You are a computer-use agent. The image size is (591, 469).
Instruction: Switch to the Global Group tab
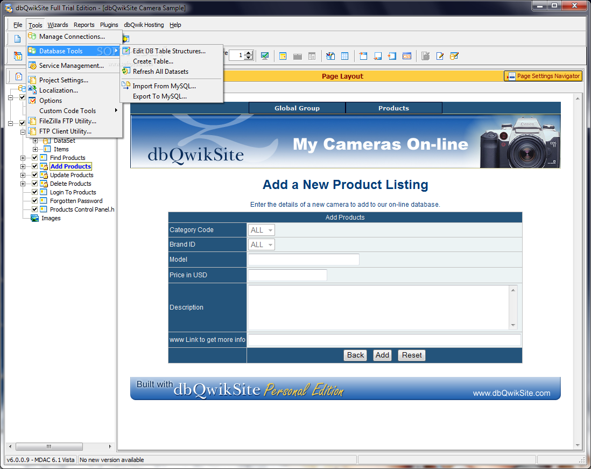297,108
